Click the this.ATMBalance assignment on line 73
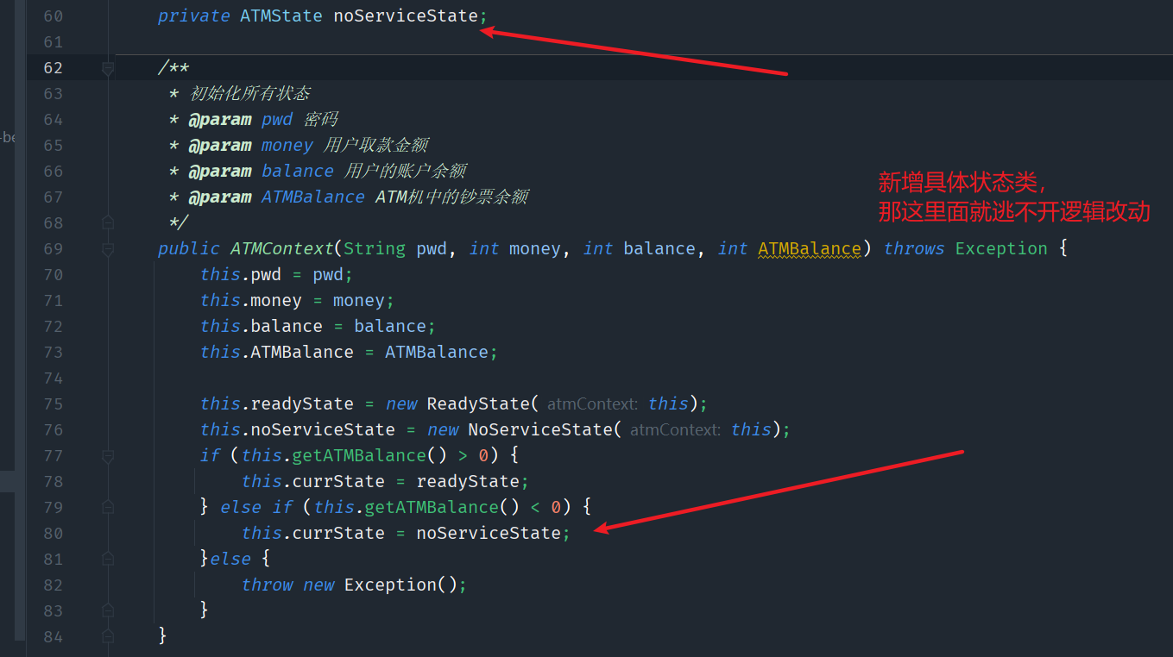The height and width of the screenshot is (657, 1173). 349,352
